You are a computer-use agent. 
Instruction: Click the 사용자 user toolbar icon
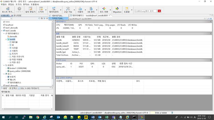click(80, 10)
